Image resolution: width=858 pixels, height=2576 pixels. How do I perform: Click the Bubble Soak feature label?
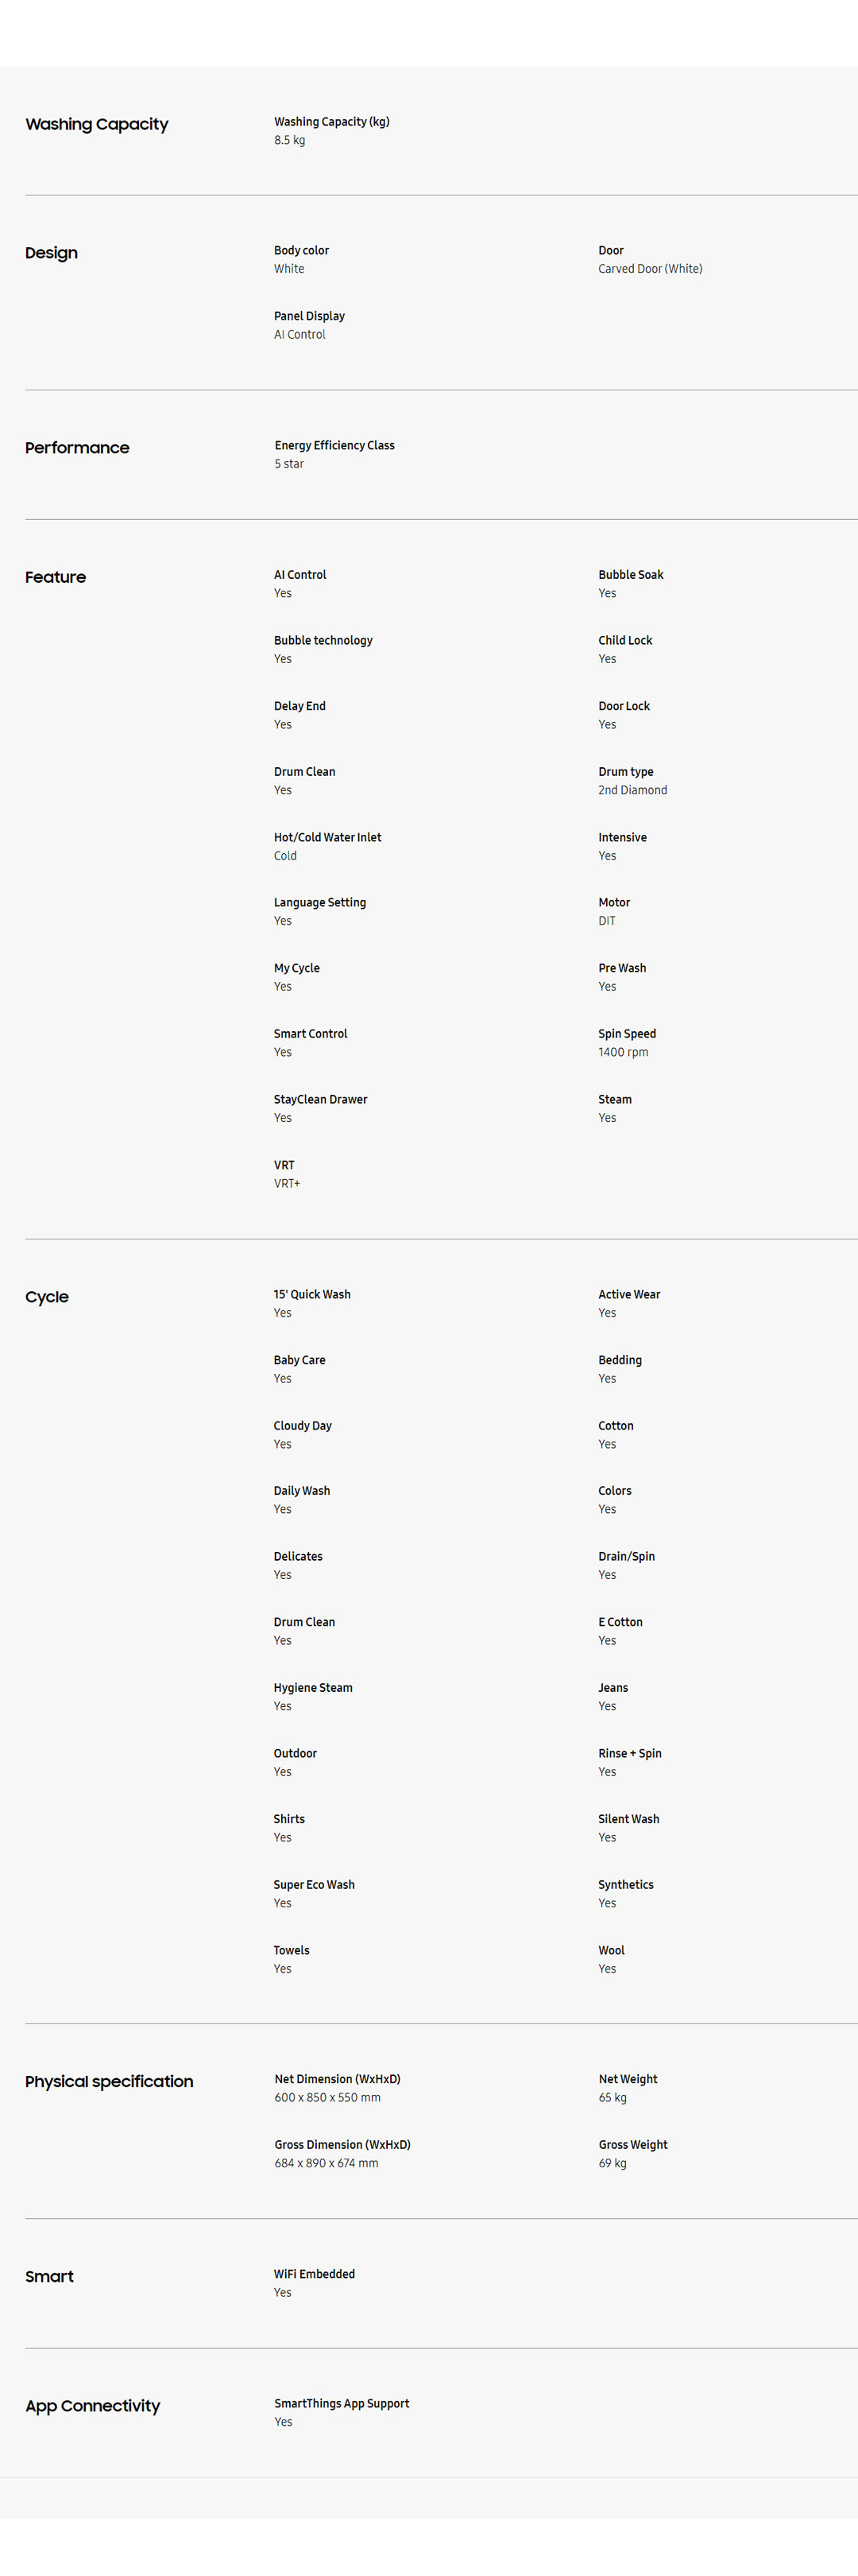(630, 575)
